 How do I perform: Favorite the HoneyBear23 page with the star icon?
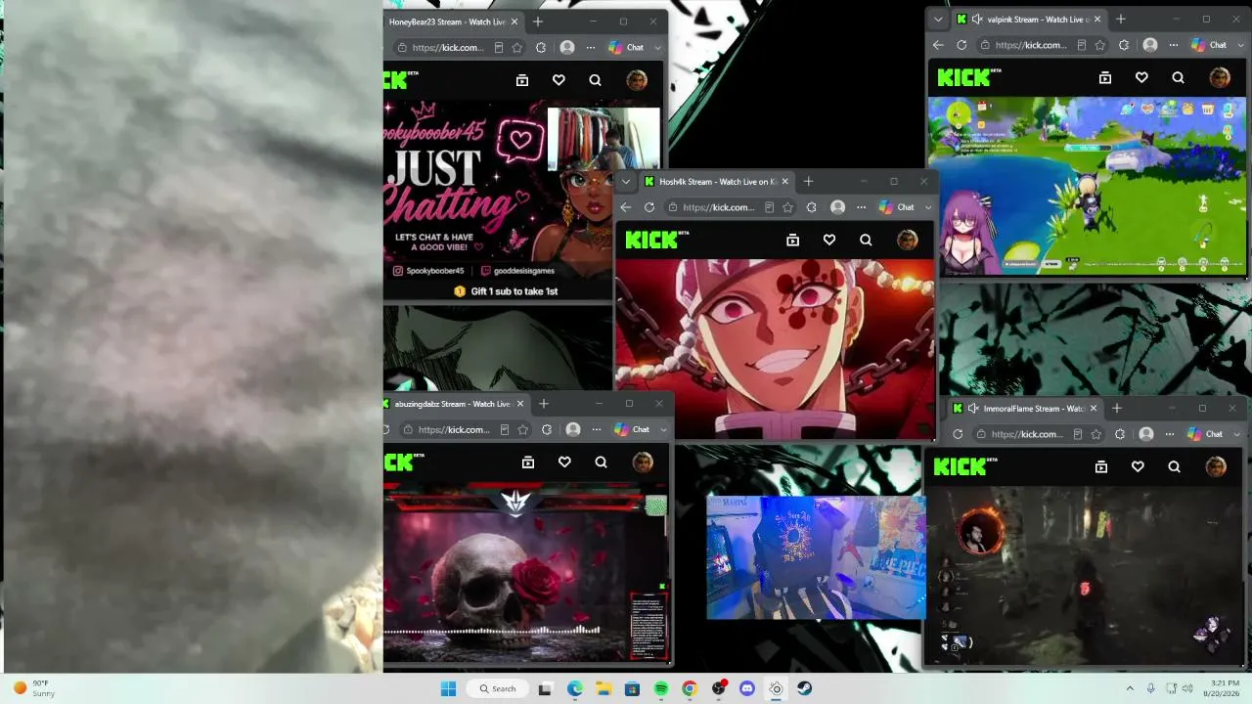(516, 47)
